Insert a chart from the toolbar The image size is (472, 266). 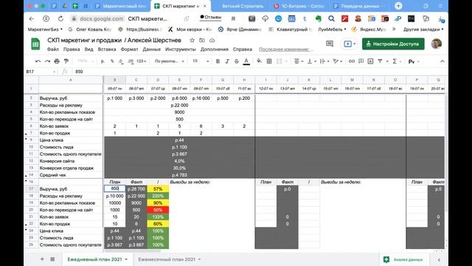pos(370,61)
